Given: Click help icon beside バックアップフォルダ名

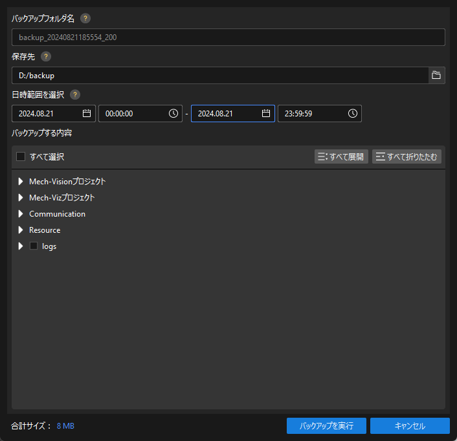Looking at the screenshot, I should [85, 19].
